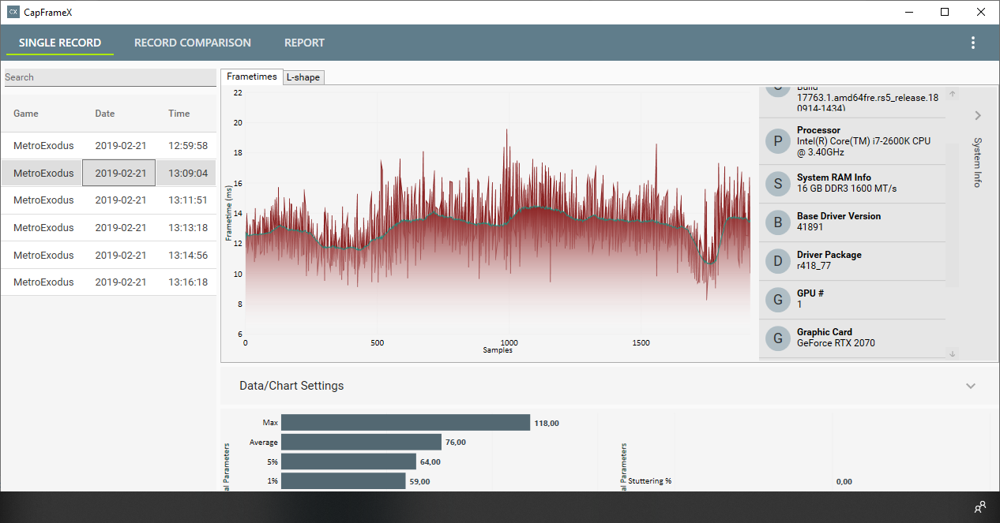Viewport: 1000px width, 523px height.
Task: Sort records by Time column
Action: 179,114
